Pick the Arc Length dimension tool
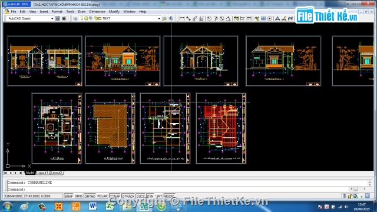The height and width of the screenshot is (212, 377). [x=195, y=18]
